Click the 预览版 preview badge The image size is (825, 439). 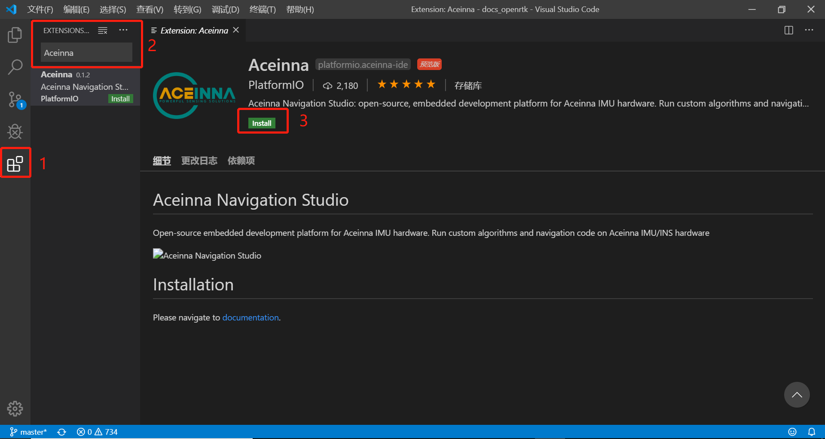pyautogui.click(x=430, y=64)
